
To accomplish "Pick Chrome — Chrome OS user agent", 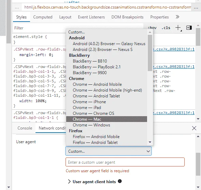I will (106, 113).
